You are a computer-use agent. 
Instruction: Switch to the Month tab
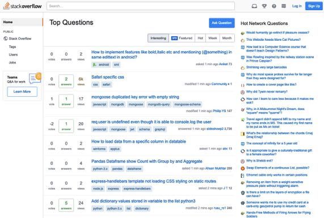227,38
